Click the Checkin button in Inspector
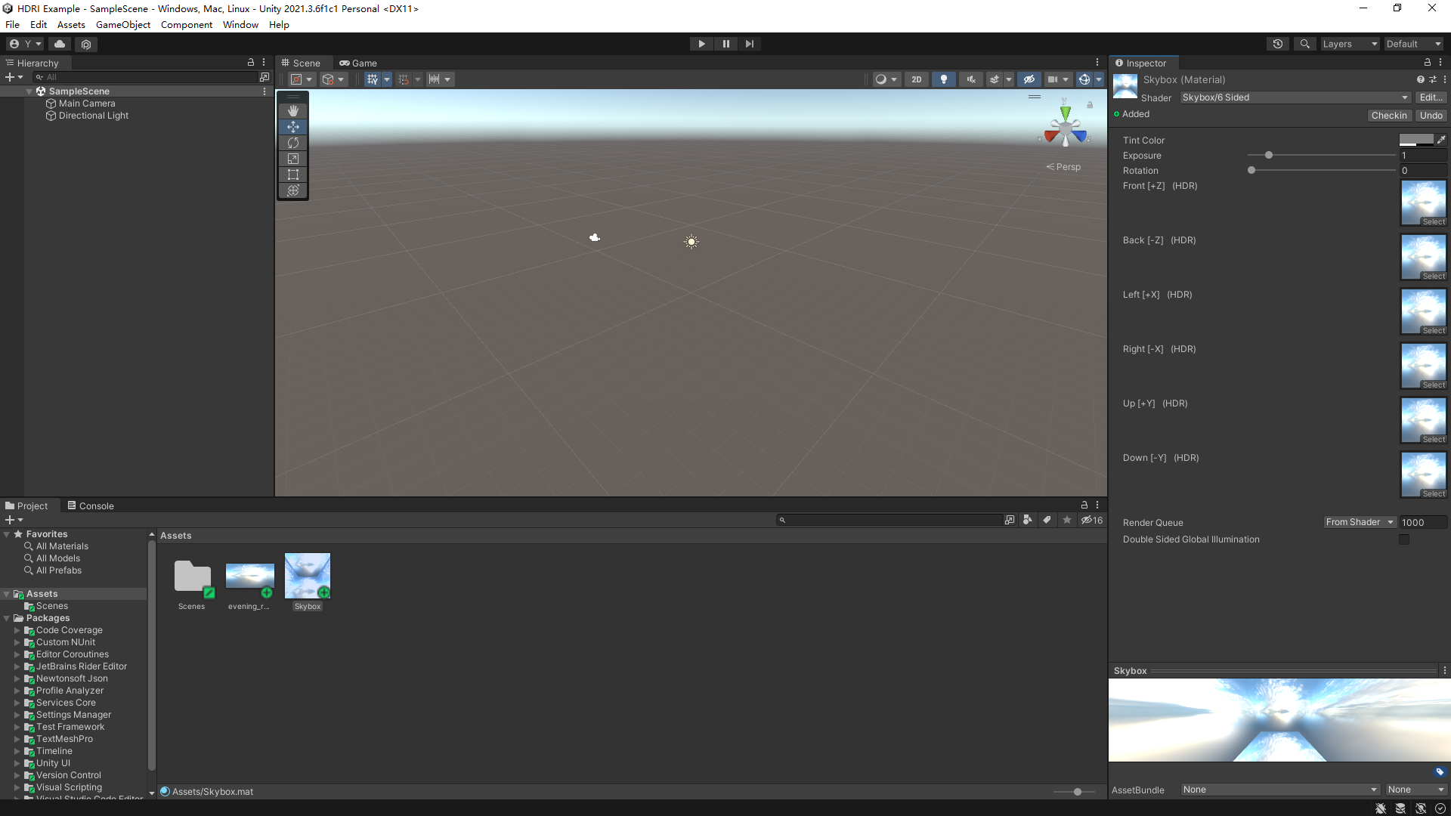Screen dimensions: 1451x816 point(1389,115)
